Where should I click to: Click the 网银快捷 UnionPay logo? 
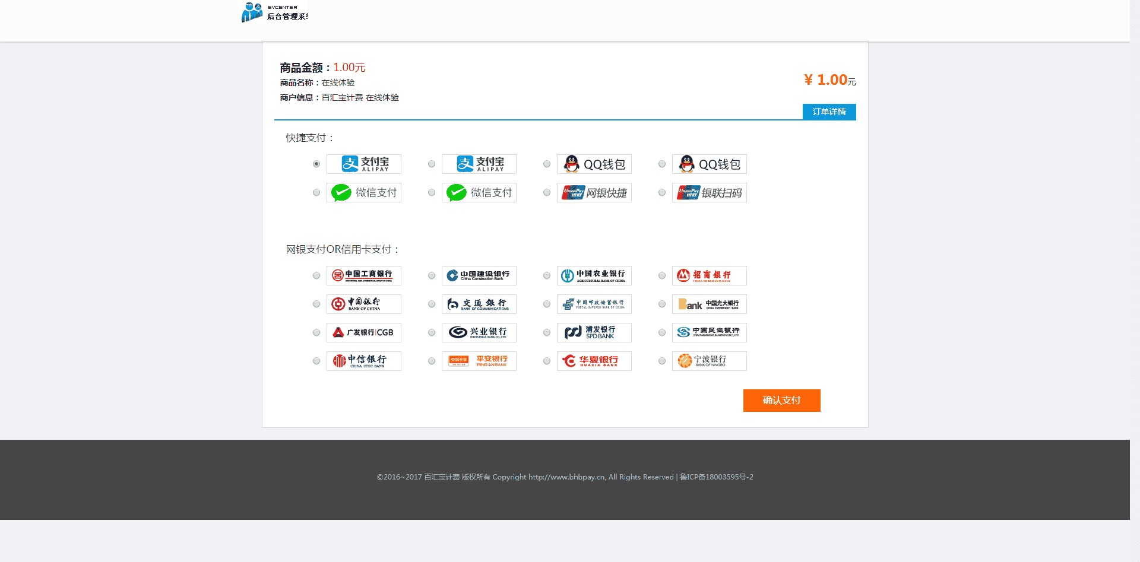tap(594, 192)
